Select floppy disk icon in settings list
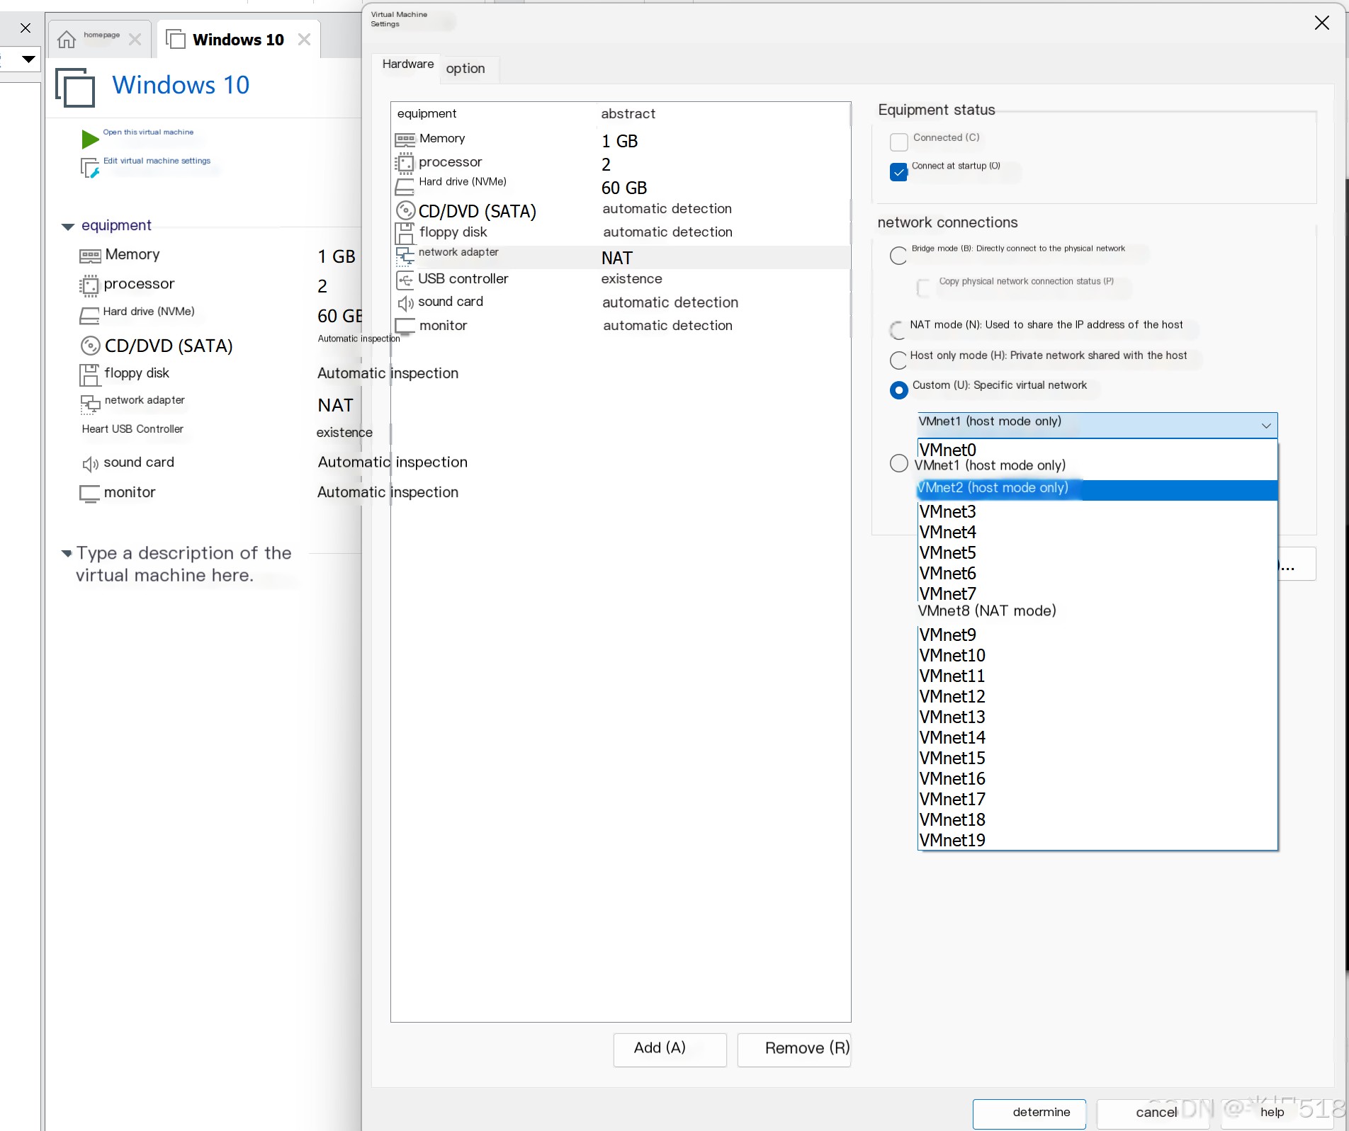 pos(405,233)
